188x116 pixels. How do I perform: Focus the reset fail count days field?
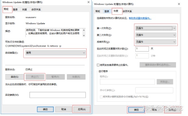142,49
